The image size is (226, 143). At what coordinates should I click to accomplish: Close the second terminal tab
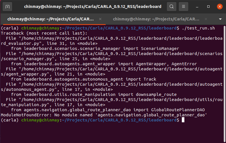click(206, 19)
